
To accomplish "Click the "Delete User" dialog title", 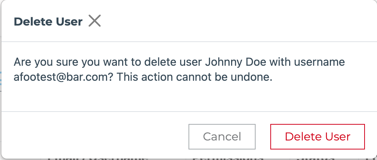I will tap(48, 22).
